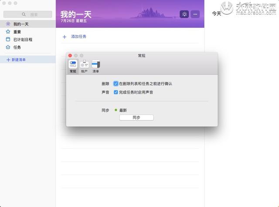This screenshot has width=279, height=207.
Task: Click the 同步 button
Action: tap(136, 118)
